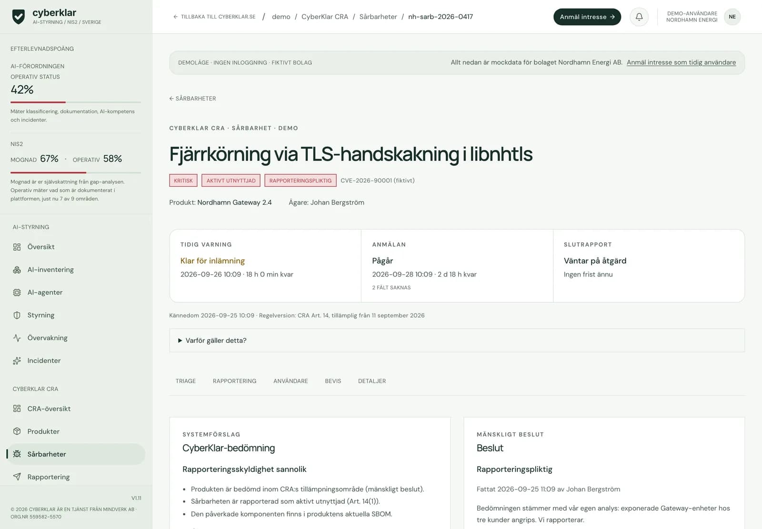Click 'Klar för inlämning' status text
This screenshot has width=762, height=529.
click(x=212, y=261)
